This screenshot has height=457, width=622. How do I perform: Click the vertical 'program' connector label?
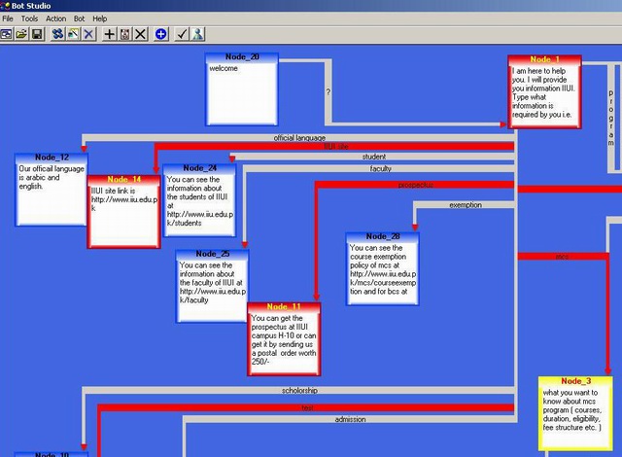pyautogui.click(x=611, y=118)
